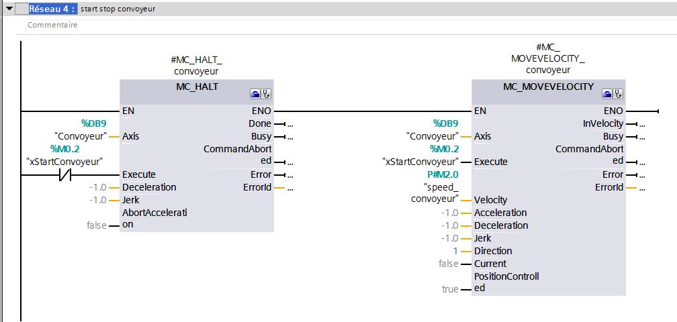677x322 pixels.
Task: Select the false value for AbortAcceleration
Action: pos(96,225)
